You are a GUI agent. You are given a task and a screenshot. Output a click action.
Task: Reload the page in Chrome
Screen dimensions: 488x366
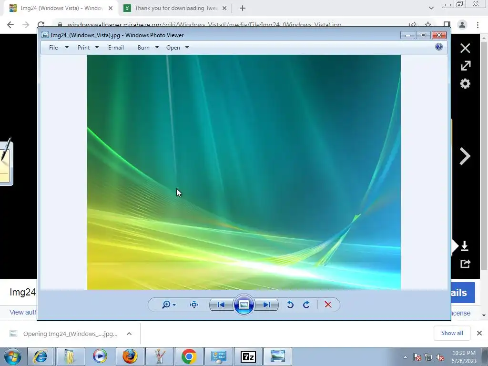(41, 25)
